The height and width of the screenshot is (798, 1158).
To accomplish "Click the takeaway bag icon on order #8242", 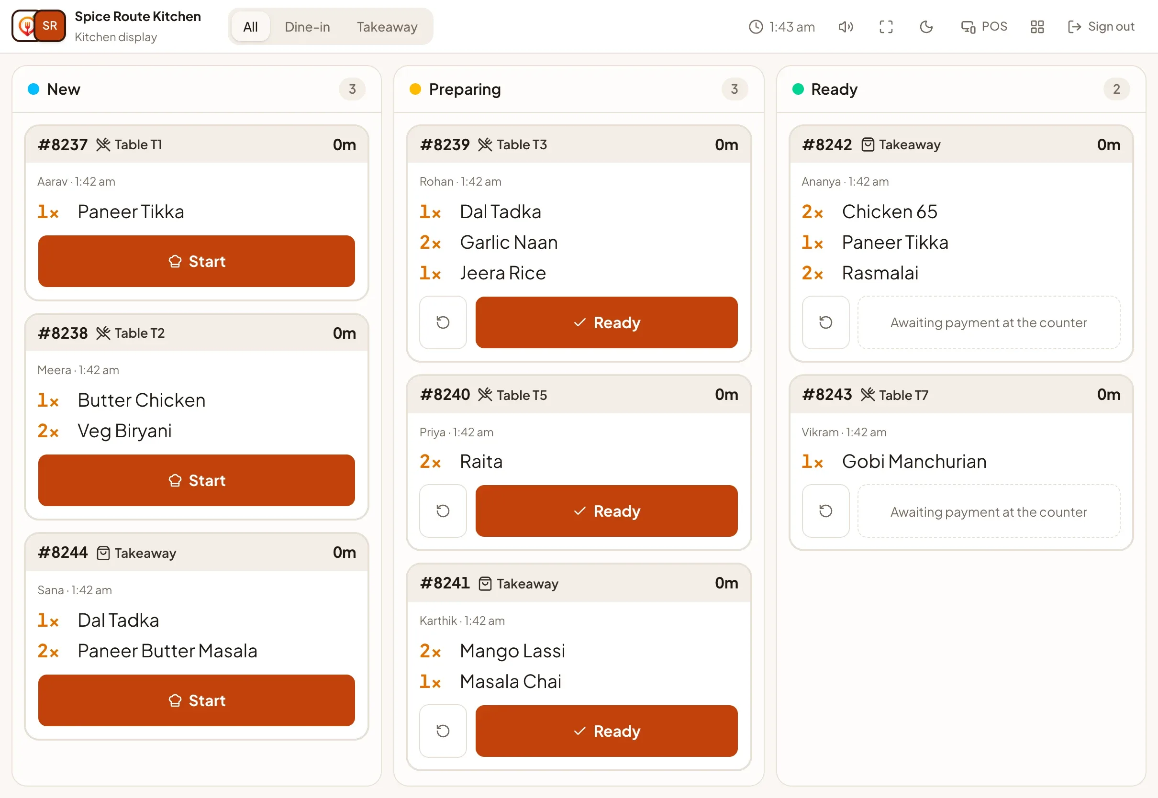I will 868,144.
